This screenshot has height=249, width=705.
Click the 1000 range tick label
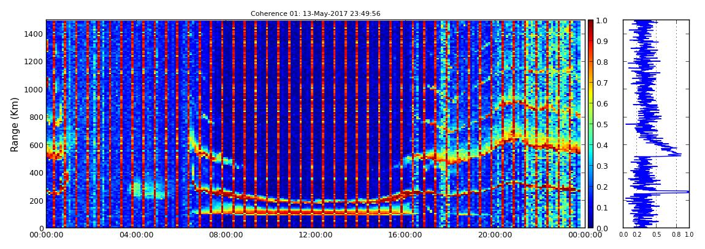(x=34, y=89)
